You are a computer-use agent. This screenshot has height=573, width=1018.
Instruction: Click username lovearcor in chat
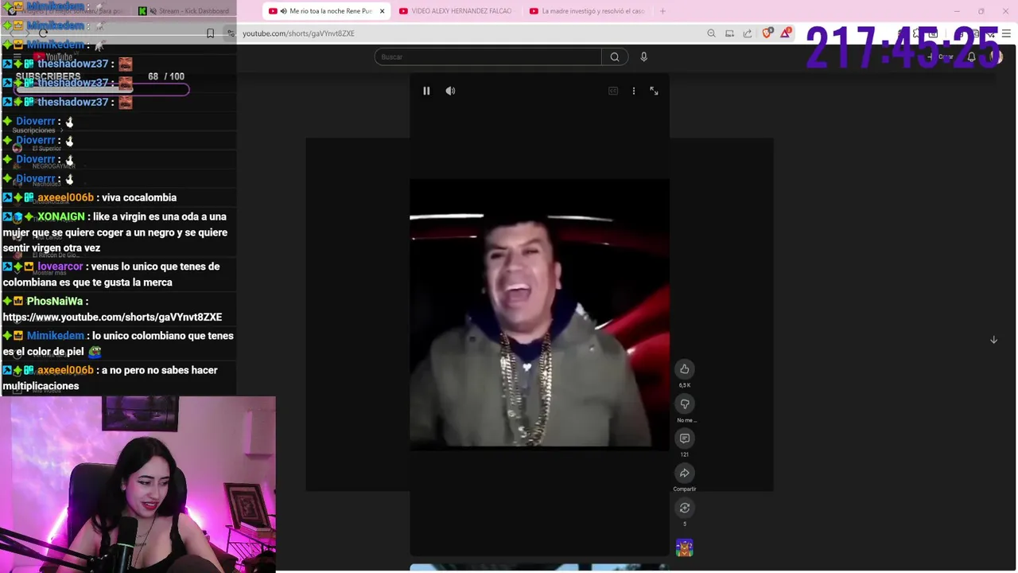point(61,267)
